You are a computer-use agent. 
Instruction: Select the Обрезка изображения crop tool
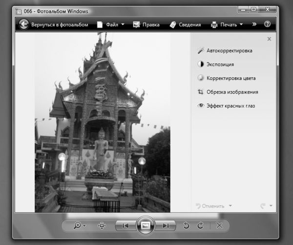click(232, 92)
